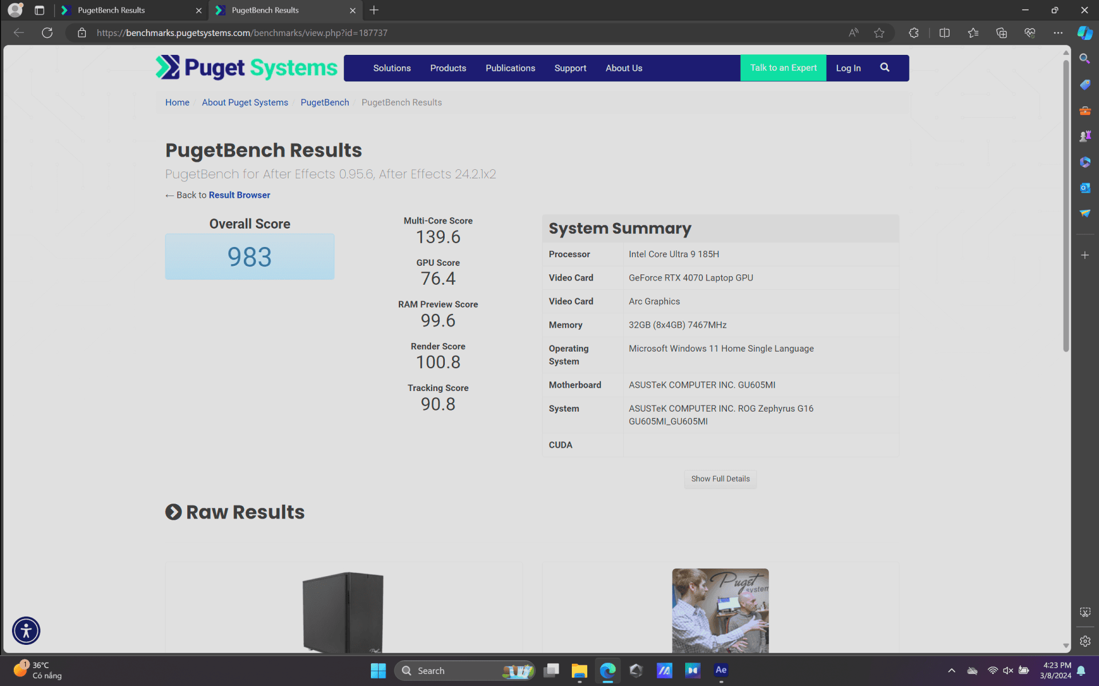Click the black computer tower thumbnail

343,612
